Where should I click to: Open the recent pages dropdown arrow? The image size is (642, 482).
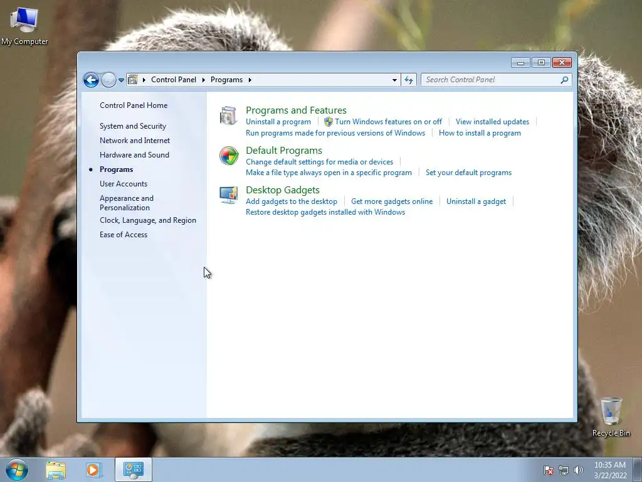coord(121,80)
